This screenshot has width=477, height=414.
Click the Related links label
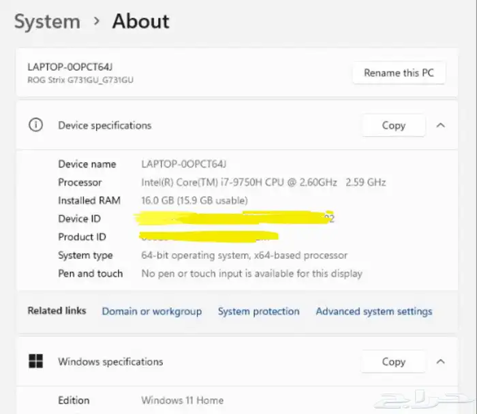pyautogui.click(x=57, y=310)
